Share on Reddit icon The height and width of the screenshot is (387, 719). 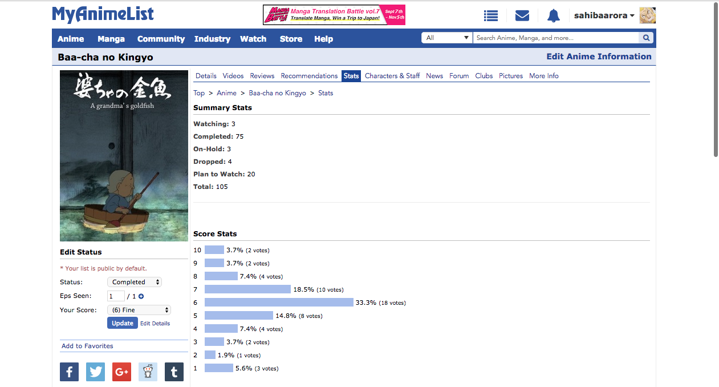(x=148, y=372)
